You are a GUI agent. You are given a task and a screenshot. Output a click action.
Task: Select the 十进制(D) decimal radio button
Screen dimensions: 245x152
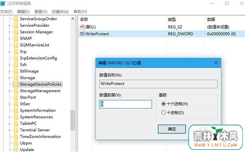point(163,112)
